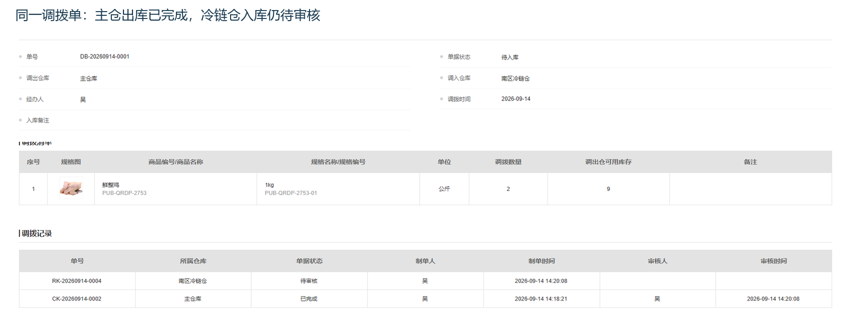Click the 所属仓库 column header
Viewport: 848px width, 320px height.
[x=193, y=261]
